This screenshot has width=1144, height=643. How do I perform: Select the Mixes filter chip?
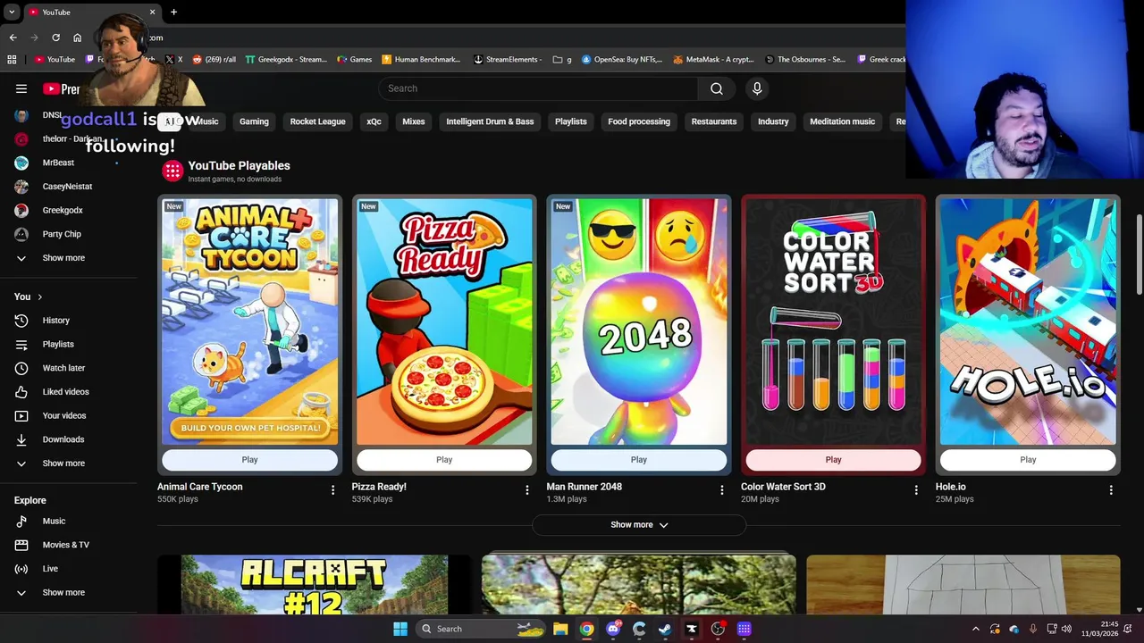(x=414, y=121)
